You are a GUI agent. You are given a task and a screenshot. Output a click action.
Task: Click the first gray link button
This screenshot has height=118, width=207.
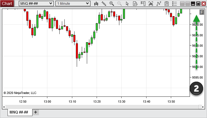coord(182,4)
